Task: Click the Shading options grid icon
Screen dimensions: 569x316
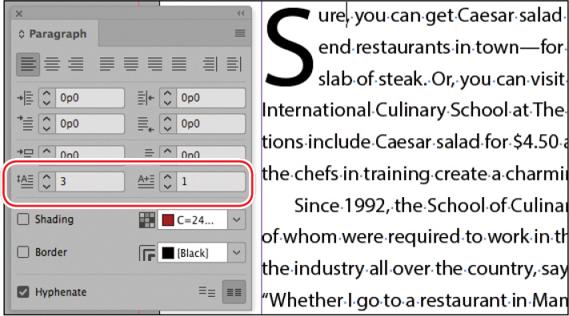Action: [x=147, y=220]
